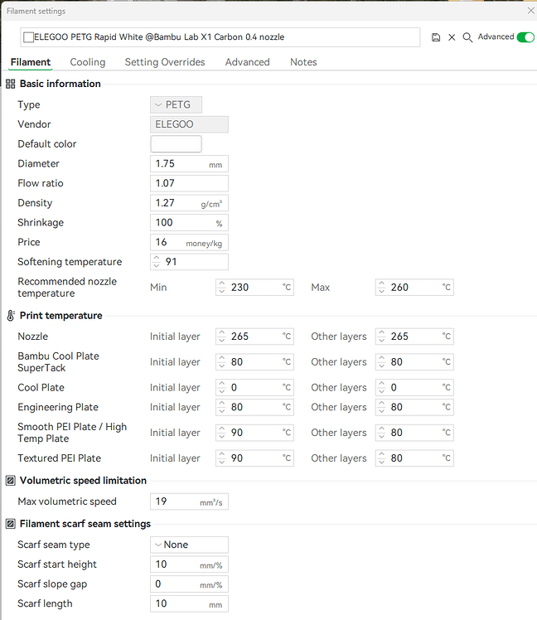
Task: Click the Recommended nozzle temperature label
Action: pyautogui.click(x=67, y=288)
